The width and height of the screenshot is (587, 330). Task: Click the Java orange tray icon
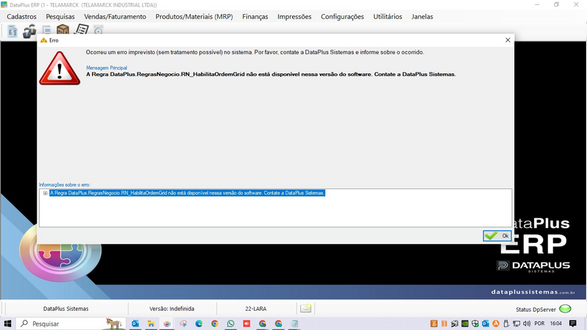point(434,323)
